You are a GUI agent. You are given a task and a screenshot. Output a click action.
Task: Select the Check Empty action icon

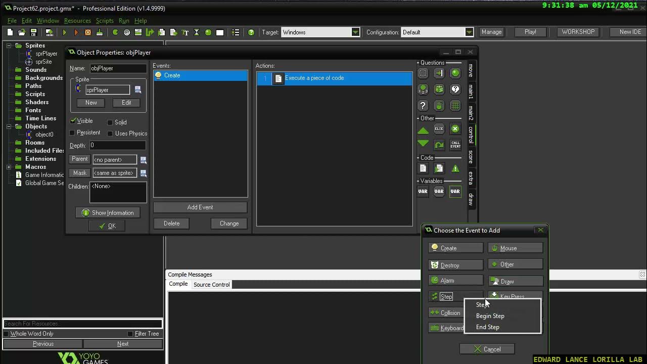[423, 73]
